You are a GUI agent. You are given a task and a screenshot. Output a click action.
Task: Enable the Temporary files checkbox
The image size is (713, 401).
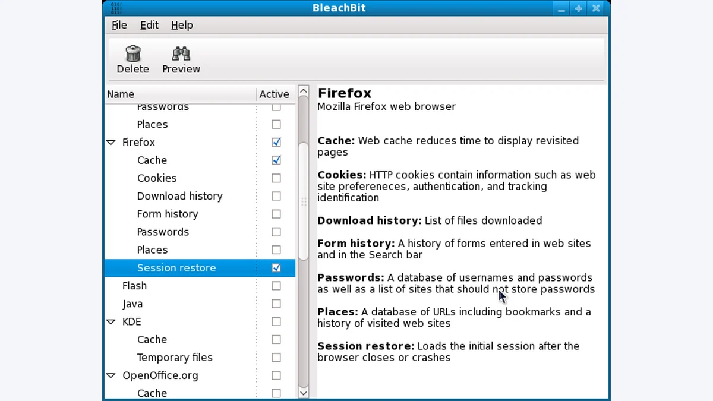pos(276,358)
